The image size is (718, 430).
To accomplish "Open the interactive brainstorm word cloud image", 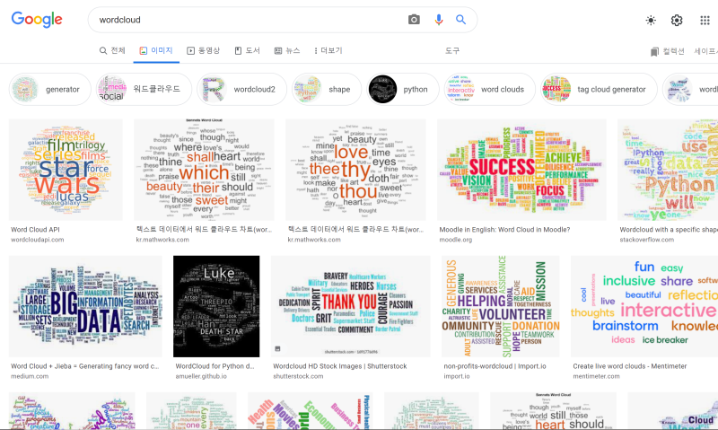I will point(644,306).
